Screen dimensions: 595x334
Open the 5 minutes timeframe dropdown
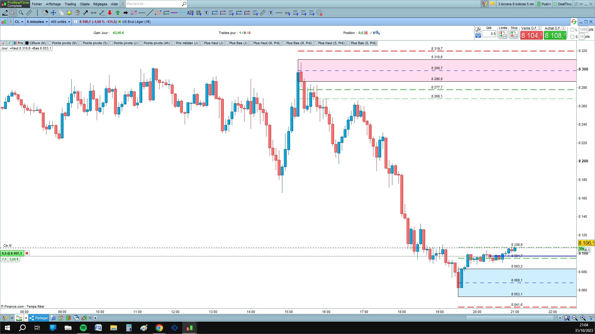(37, 22)
